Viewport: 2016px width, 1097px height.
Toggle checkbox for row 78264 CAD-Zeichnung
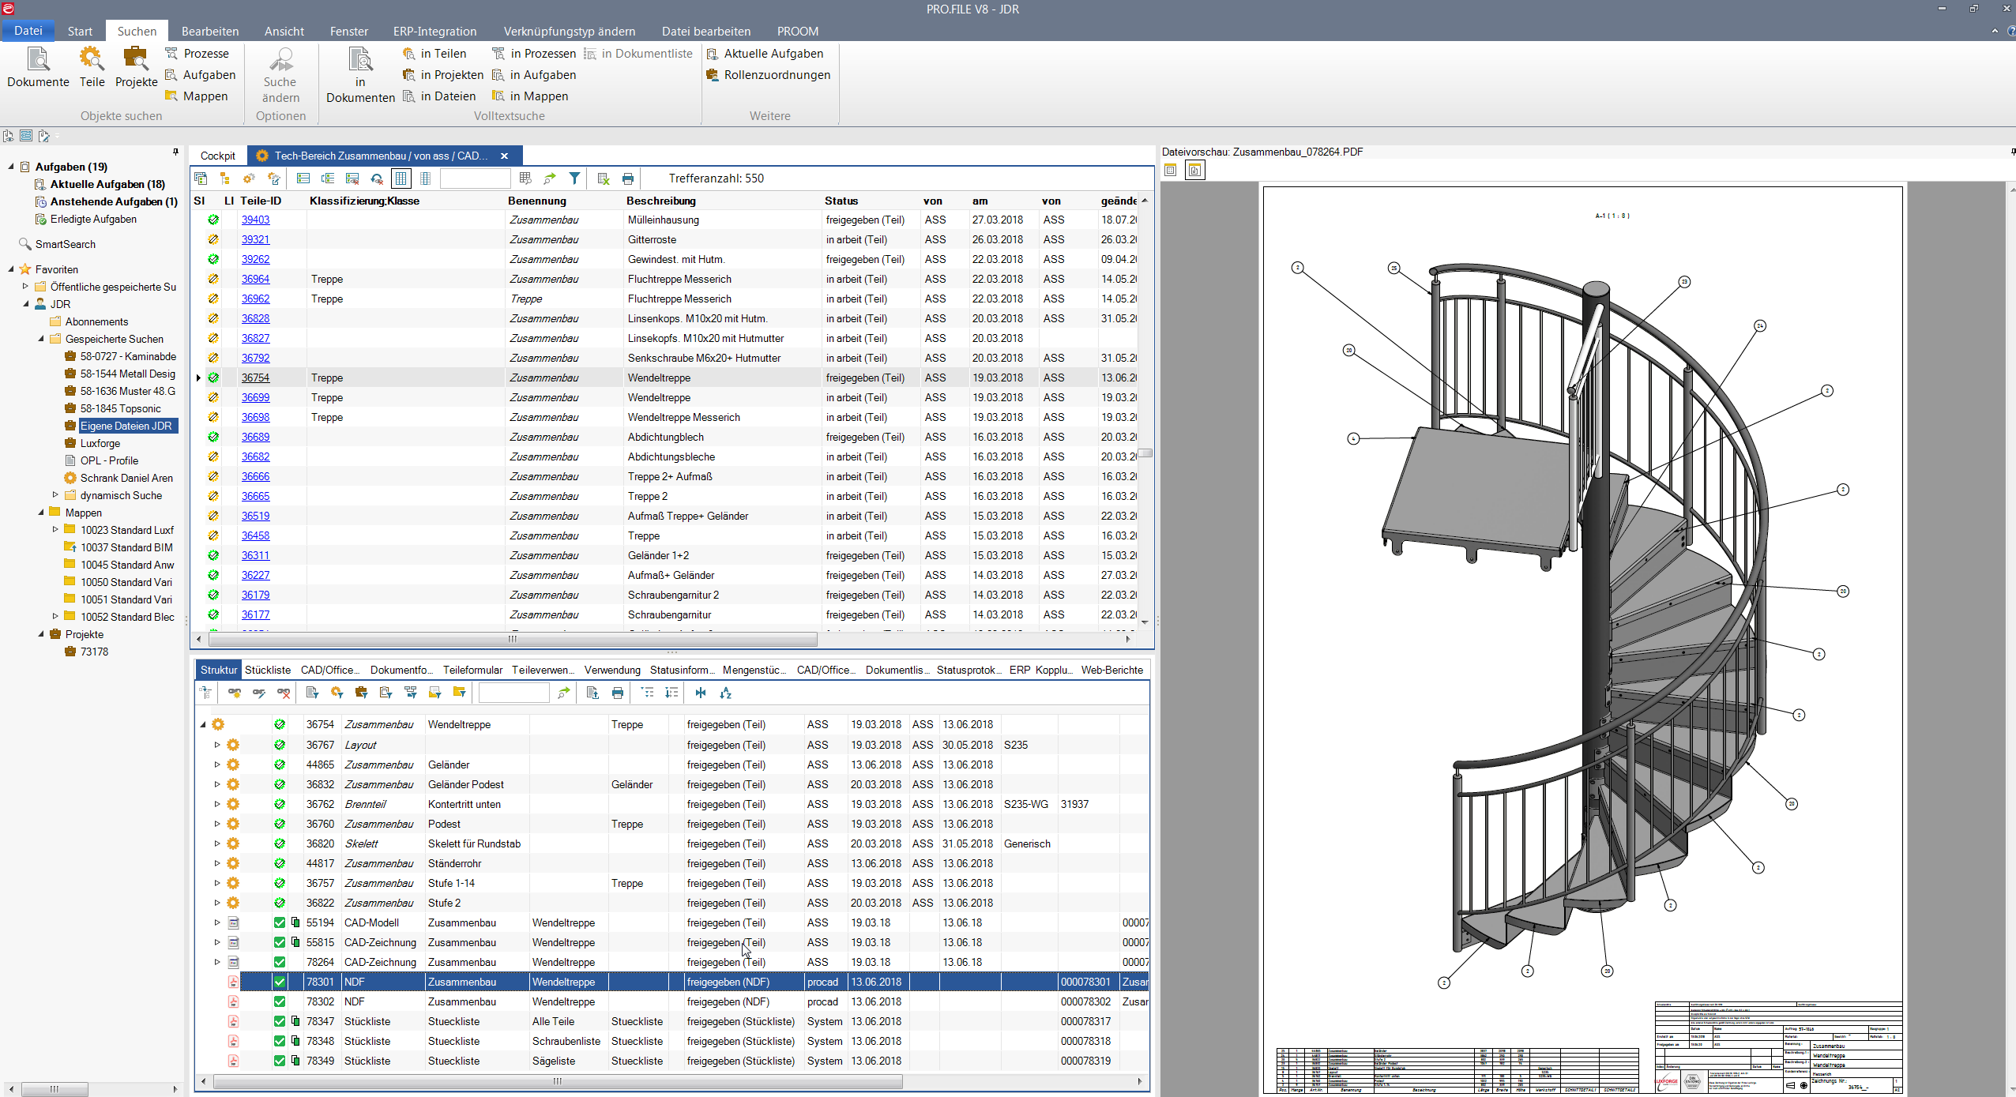(x=280, y=962)
